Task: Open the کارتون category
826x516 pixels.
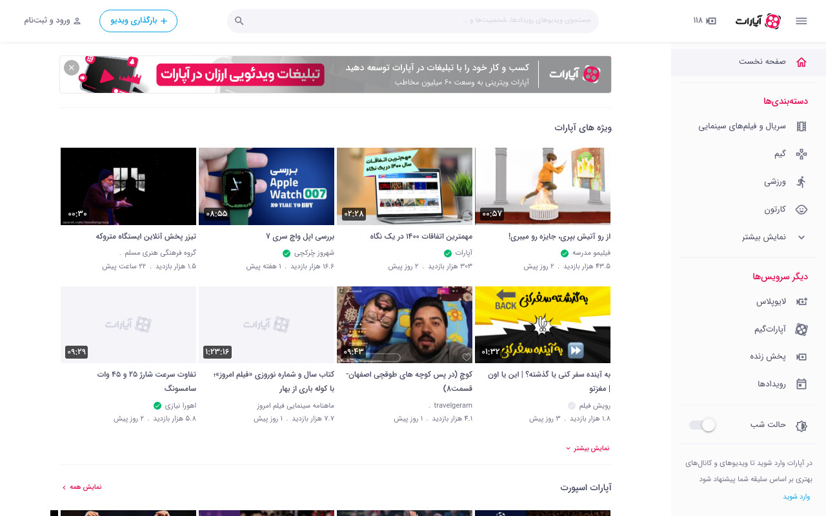Action: pyautogui.click(x=749, y=210)
